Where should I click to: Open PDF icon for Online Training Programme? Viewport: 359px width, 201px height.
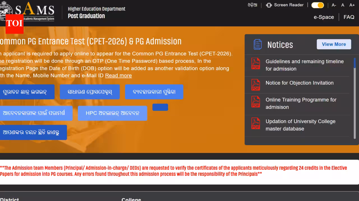(256, 102)
